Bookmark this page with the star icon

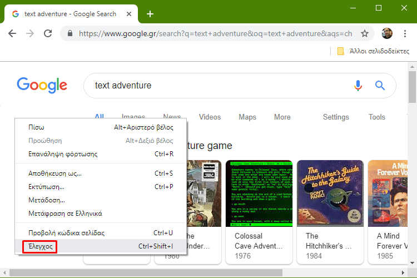[x=365, y=33]
